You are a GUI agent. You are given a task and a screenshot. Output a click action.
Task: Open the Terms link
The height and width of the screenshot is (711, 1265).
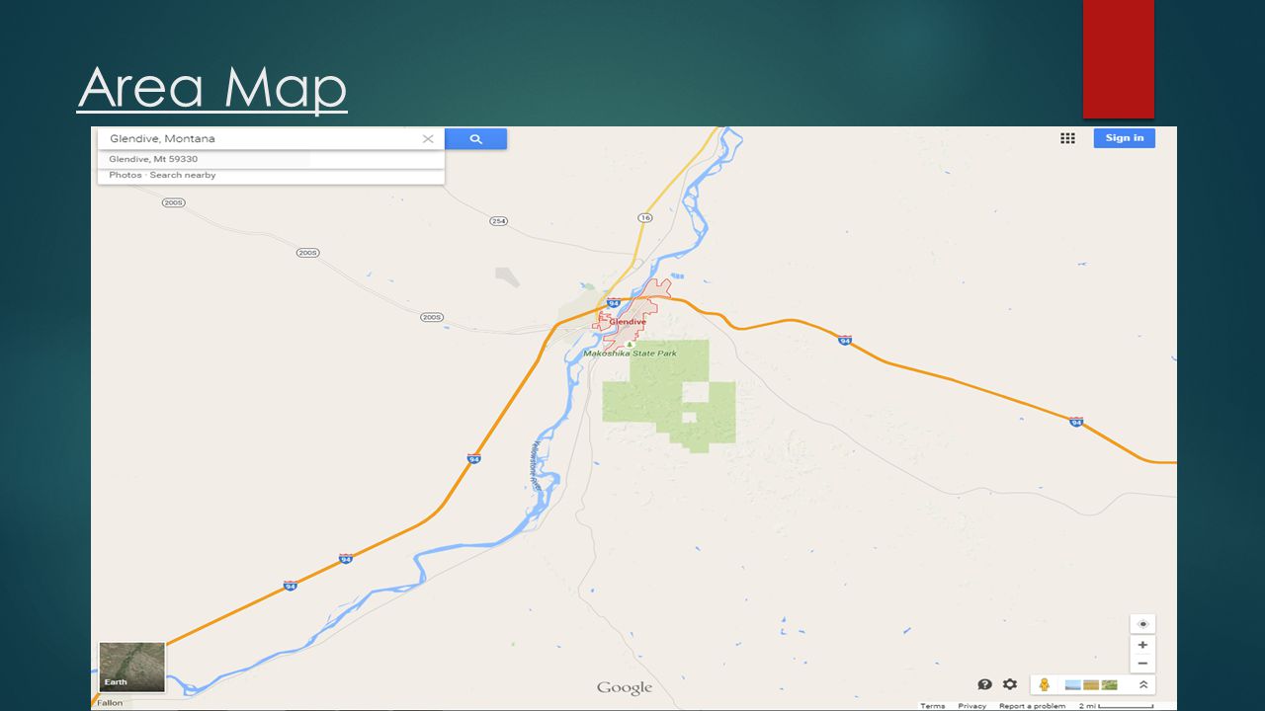pos(932,706)
